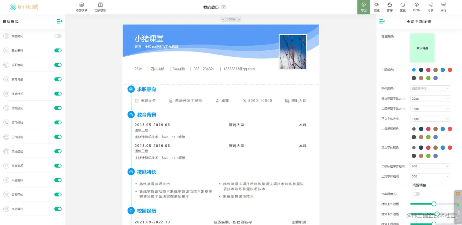This screenshot has height=225, width=462.
Task: Click the bird avatar photo on the resume
Action: tap(293, 52)
